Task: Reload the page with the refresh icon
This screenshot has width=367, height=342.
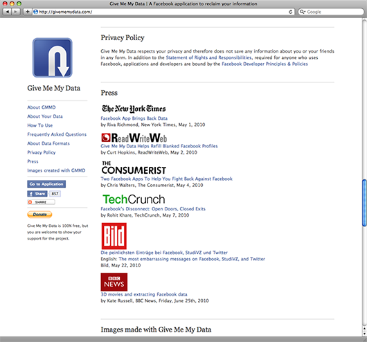Action: [x=290, y=12]
